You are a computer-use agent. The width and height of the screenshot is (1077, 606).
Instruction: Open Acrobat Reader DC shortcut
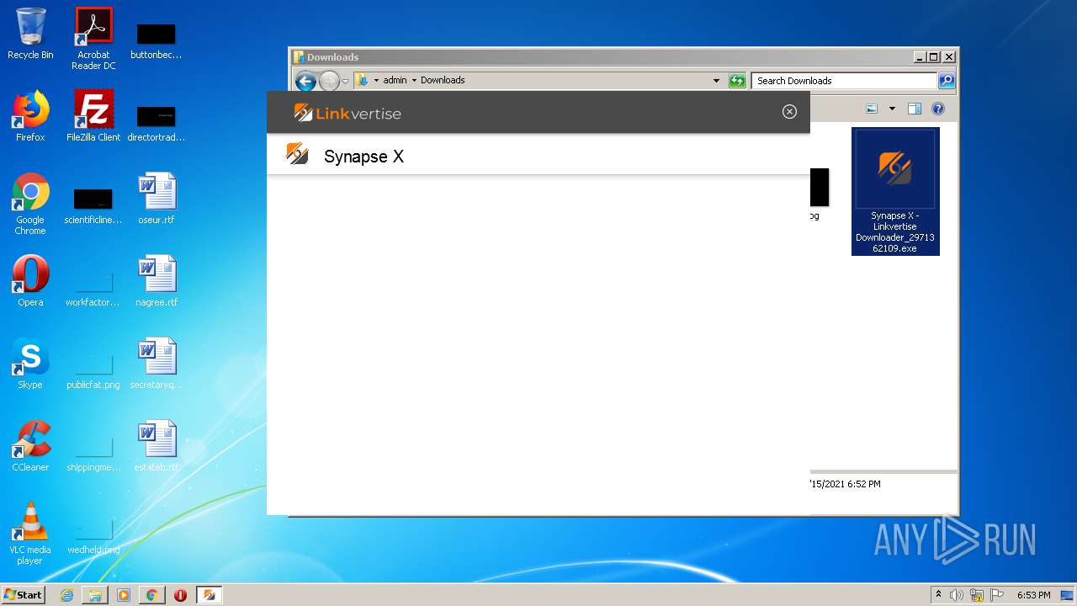(93, 39)
